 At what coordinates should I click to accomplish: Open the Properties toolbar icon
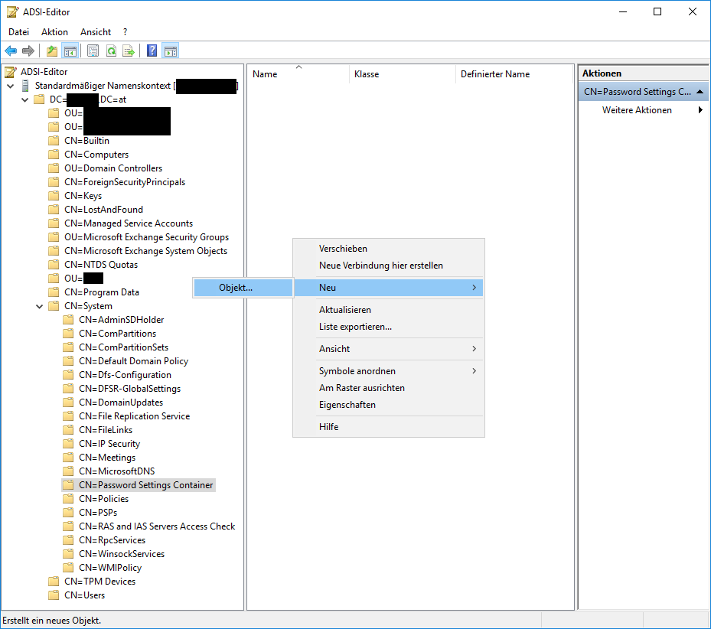[x=93, y=51]
